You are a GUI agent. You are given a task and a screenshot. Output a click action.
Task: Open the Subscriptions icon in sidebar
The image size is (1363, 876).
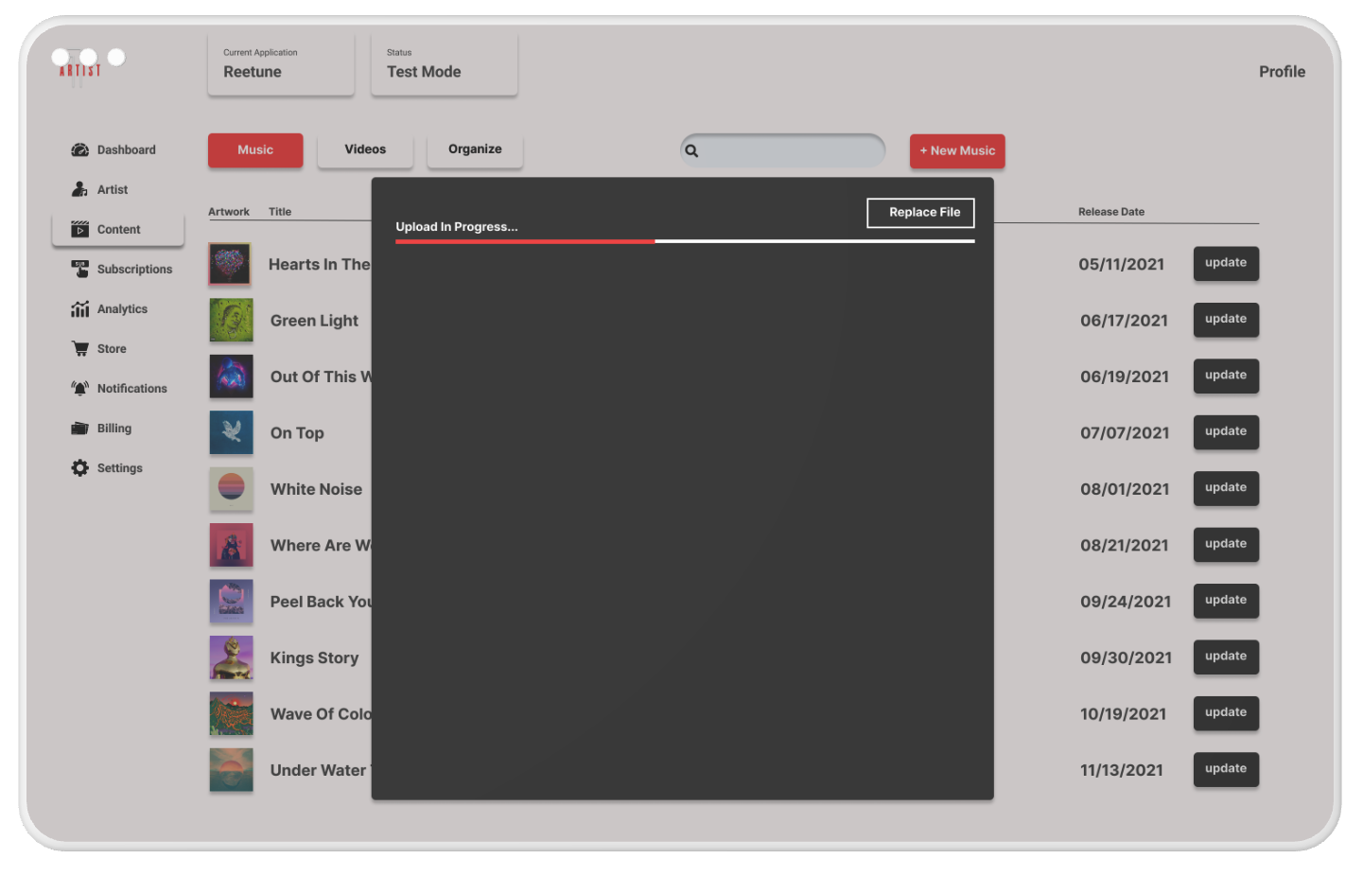80,270
